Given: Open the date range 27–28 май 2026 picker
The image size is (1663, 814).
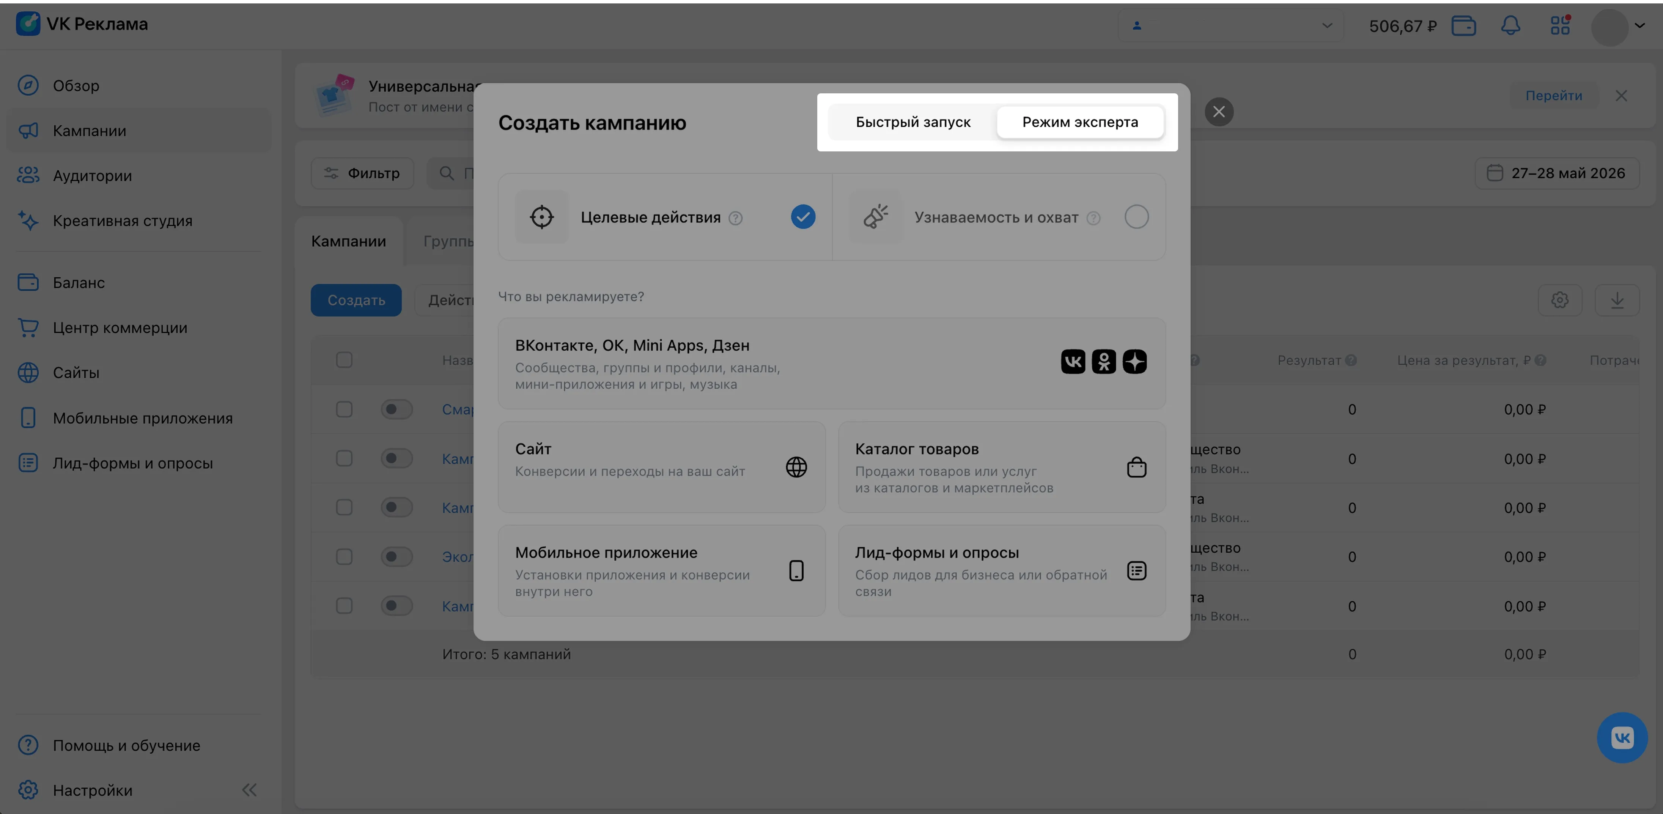Looking at the screenshot, I should tap(1556, 173).
